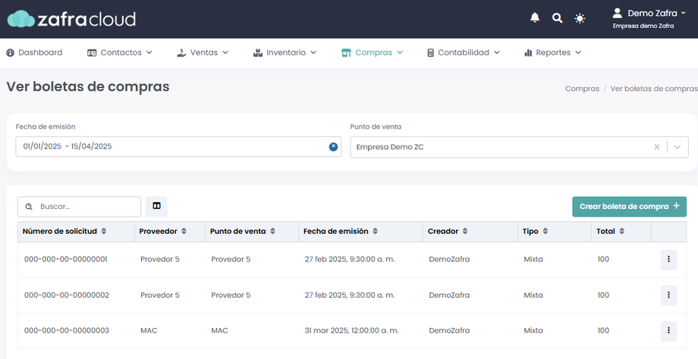The height and width of the screenshot is (359, 698).
Task: Toggle light theme sun icon
Action: 580,18
